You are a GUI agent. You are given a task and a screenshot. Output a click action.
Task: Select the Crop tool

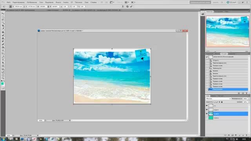point(3,25)
